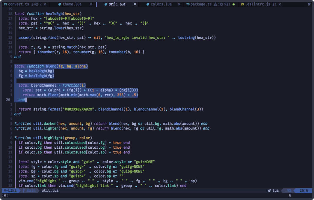Click the JS icon on .eslintrc.js tab

pos(242,4)
